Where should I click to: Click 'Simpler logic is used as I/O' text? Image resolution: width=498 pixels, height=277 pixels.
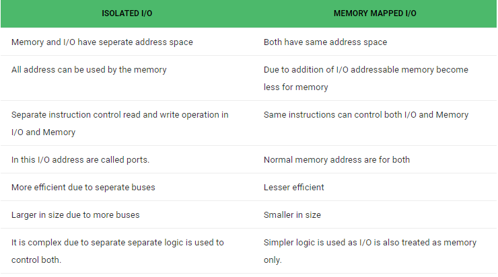click(x=369, y=243)
